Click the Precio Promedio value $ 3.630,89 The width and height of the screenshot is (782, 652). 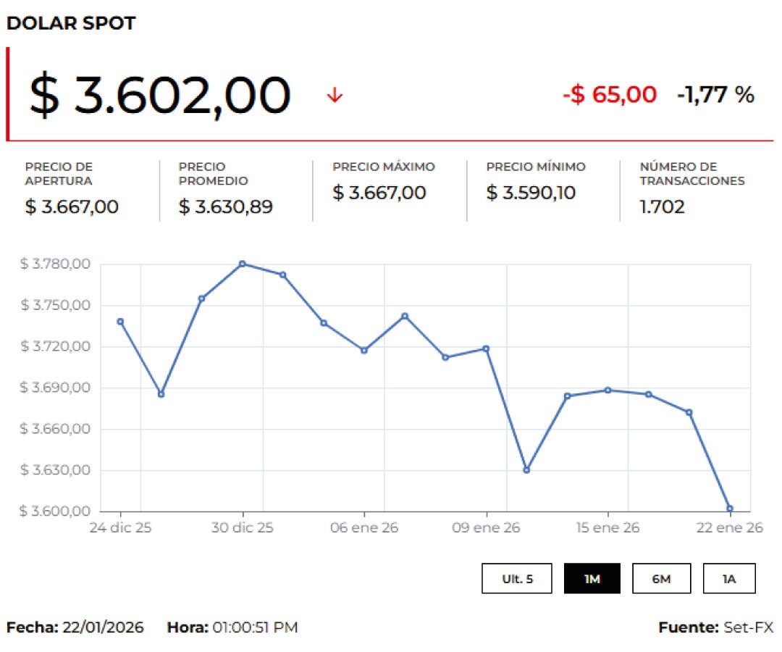pyautogui.click(x=225, y=207)
